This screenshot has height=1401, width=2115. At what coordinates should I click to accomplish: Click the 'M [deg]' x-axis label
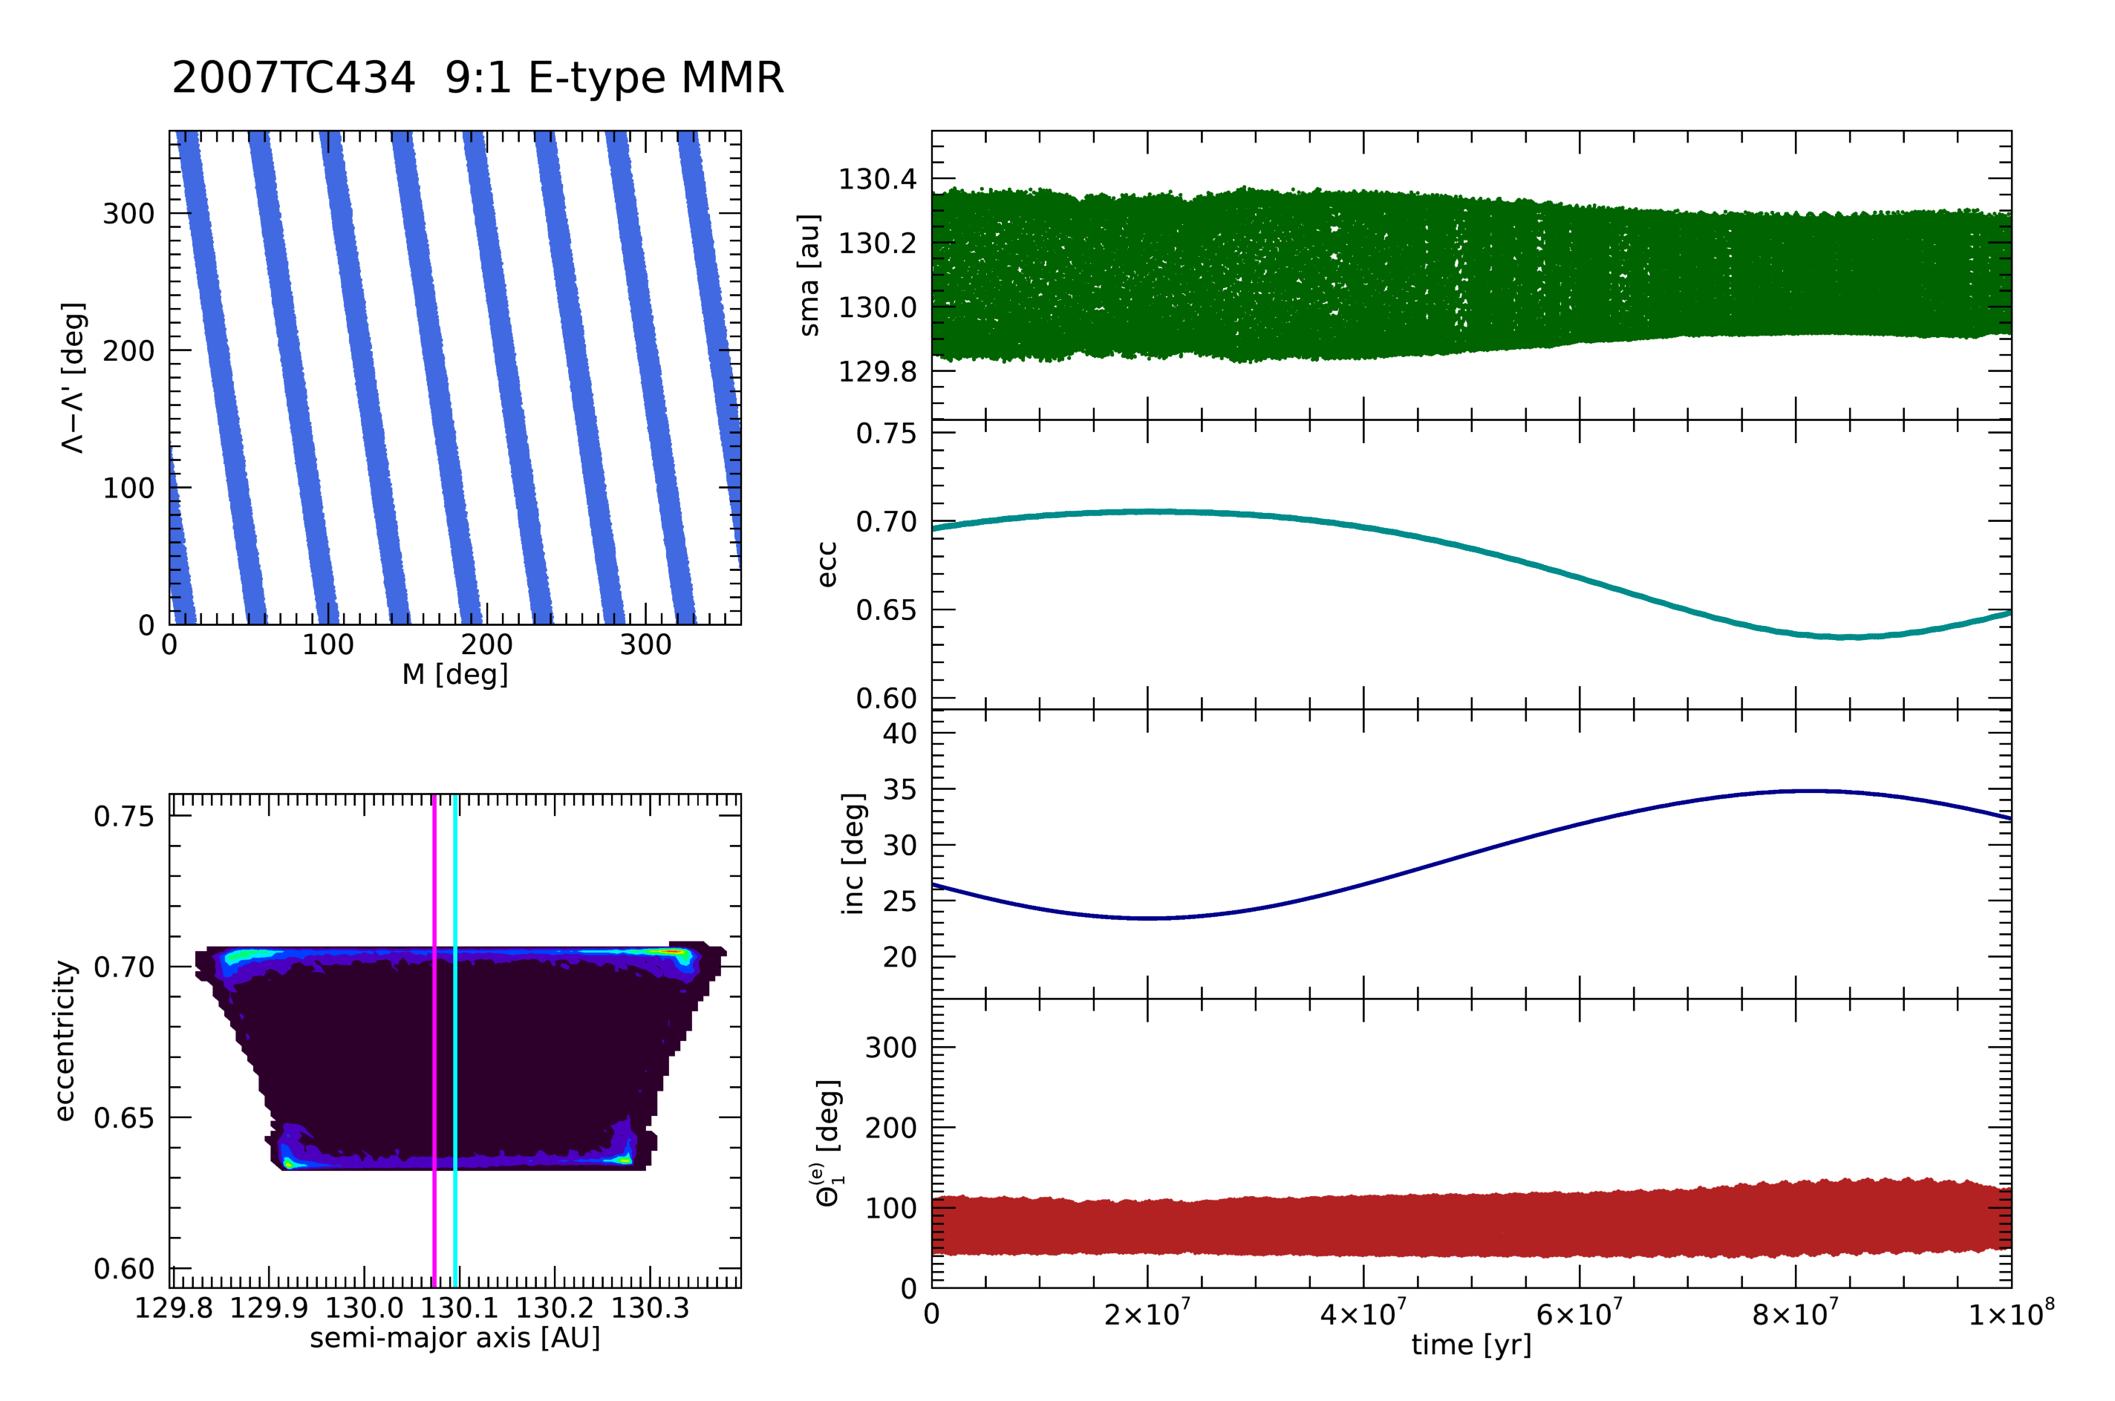[454, 675]
